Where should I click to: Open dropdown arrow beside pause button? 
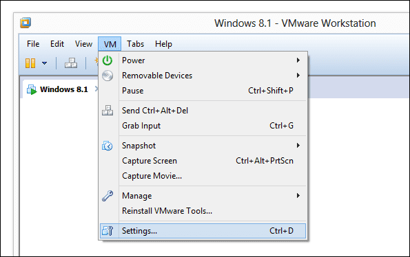[45, 63]
